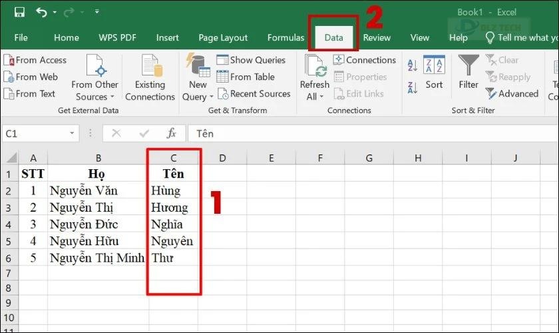Click Advanced filter
This screenshot has width=559, height=333.
[x=512, y=93]
